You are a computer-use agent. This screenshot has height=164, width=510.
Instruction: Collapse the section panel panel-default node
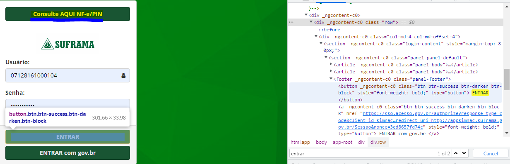[326, 58]
